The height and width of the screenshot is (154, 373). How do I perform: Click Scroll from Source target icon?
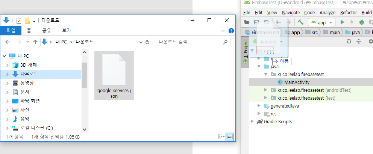349,41
